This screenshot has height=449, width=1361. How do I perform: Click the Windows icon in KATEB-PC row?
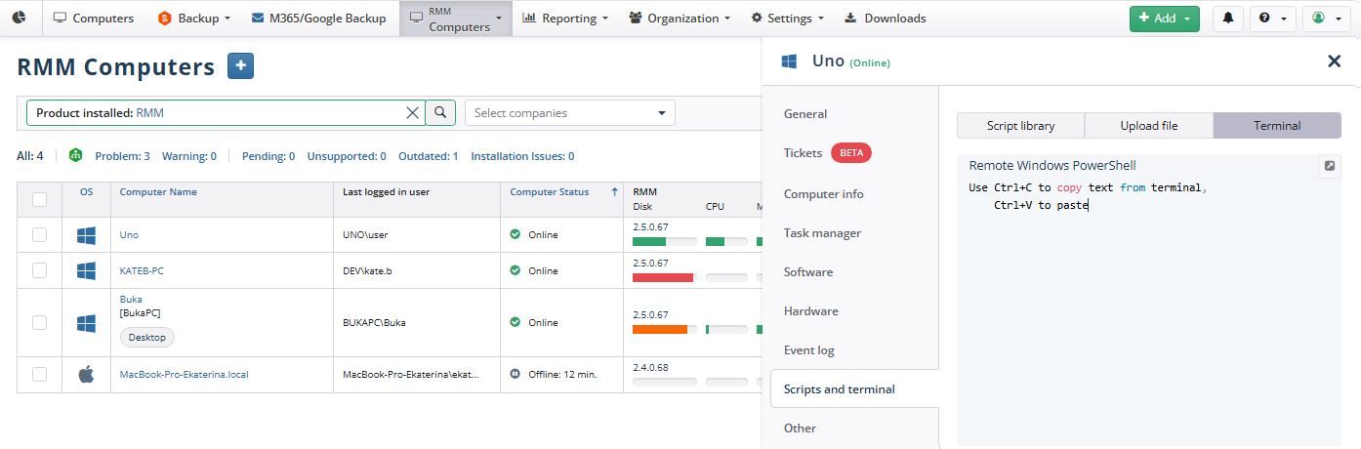(86, 270)
